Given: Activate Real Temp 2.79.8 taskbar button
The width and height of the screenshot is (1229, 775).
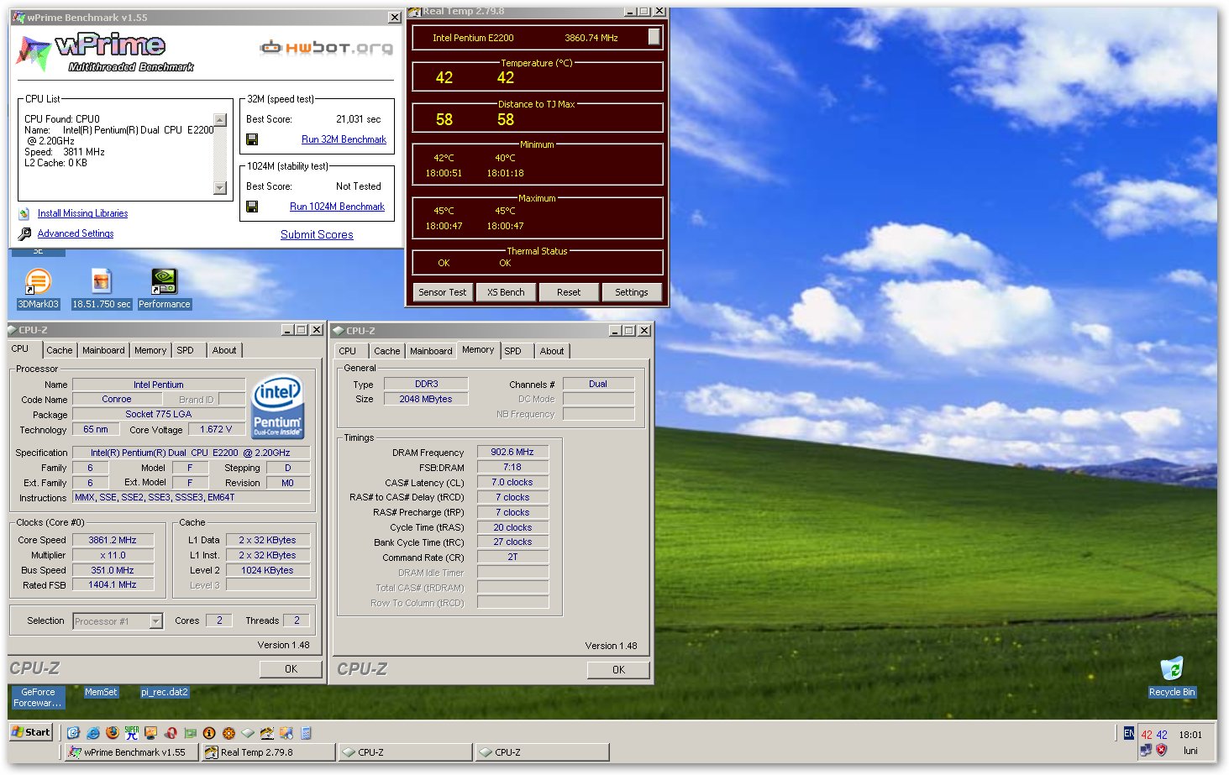Looking at the screenshot, I should pyautogui.click(x=268, y=752).
